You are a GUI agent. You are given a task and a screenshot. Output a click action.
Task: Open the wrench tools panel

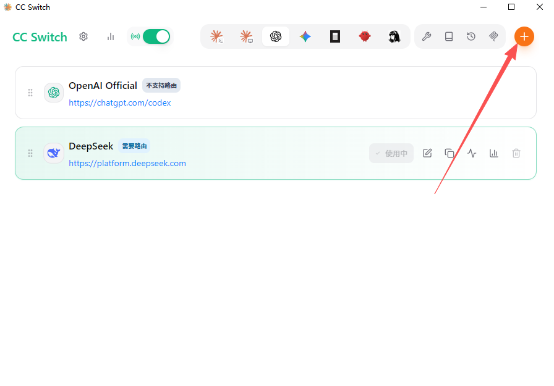click(427, 36)
